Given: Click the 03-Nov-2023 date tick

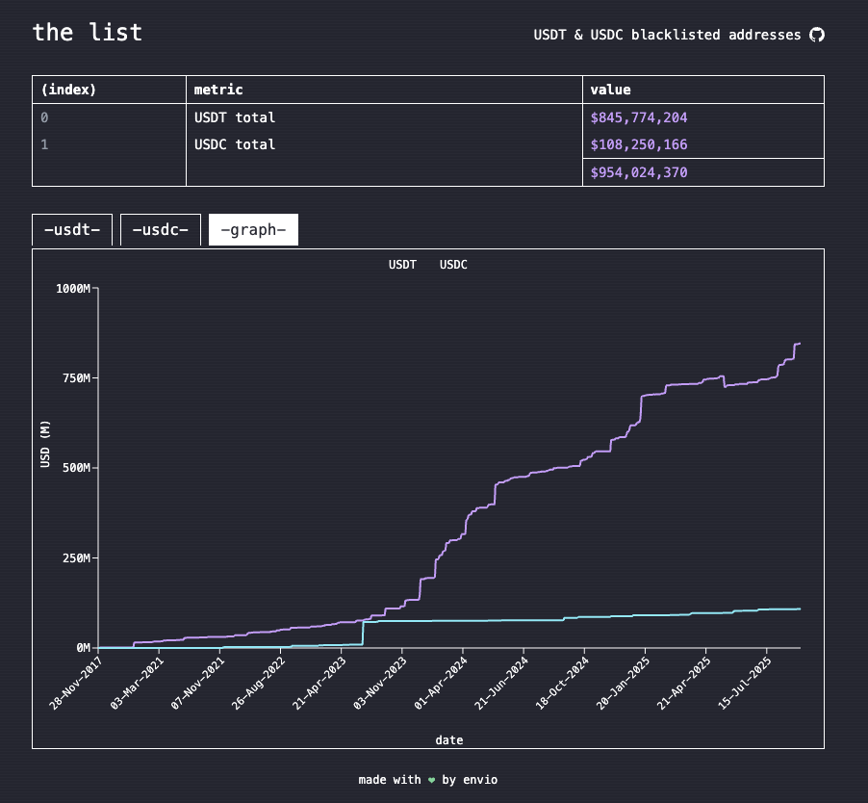Looking at the screenshot, I should point(379,684).
